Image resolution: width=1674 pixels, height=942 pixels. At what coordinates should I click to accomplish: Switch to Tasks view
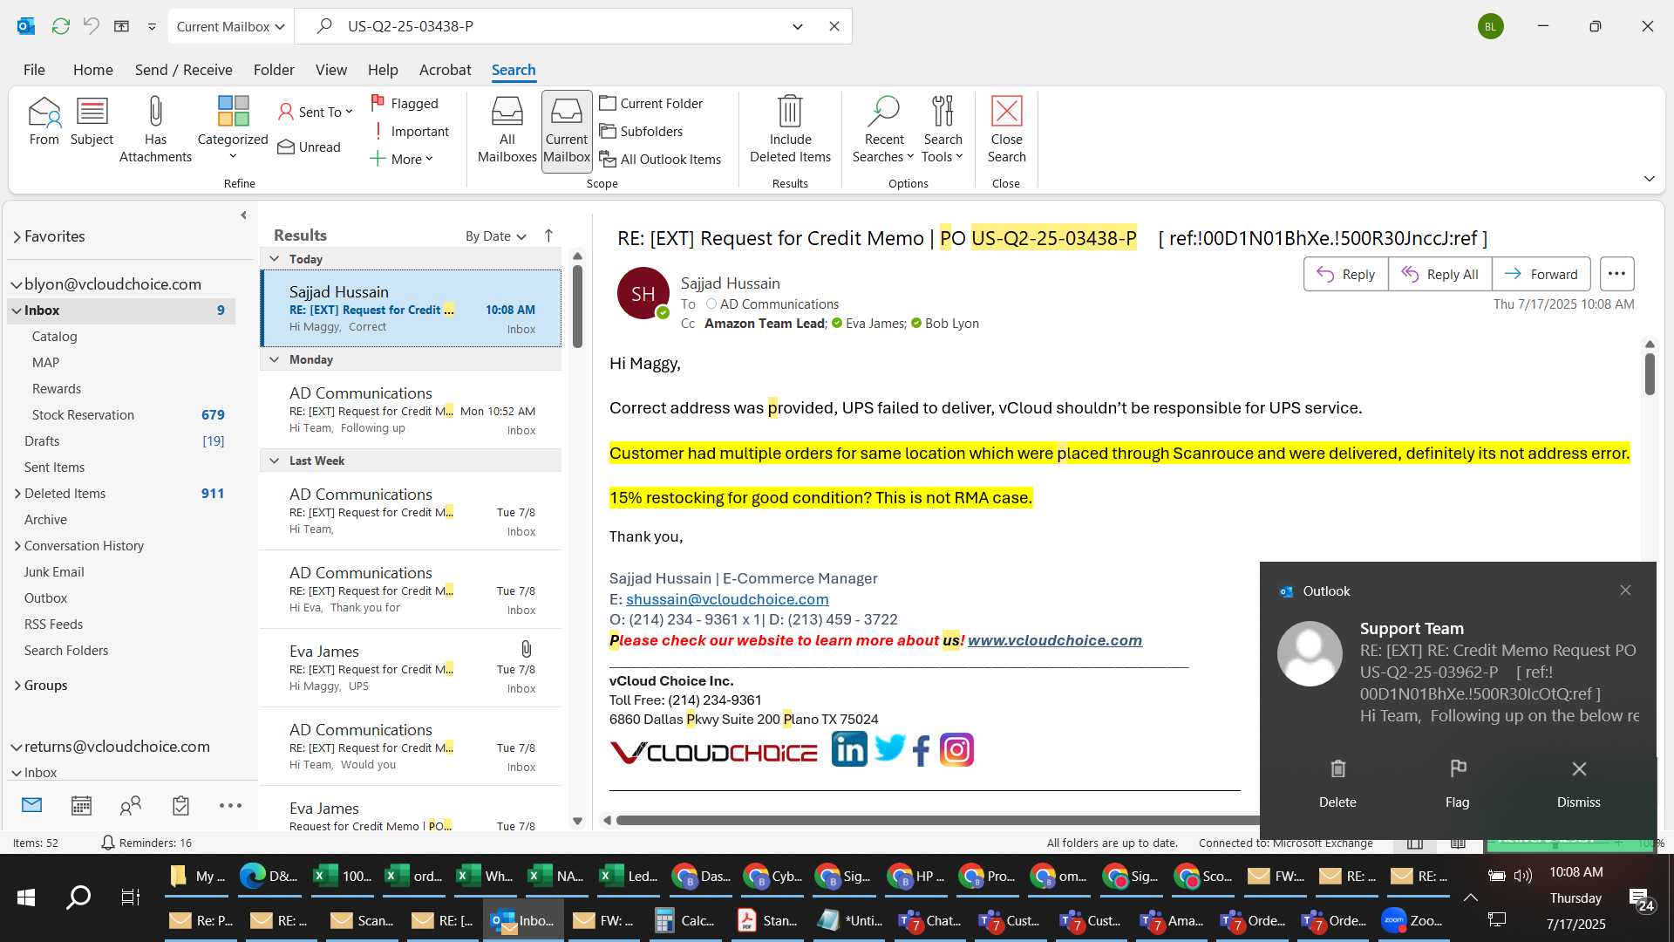point(180,805)
